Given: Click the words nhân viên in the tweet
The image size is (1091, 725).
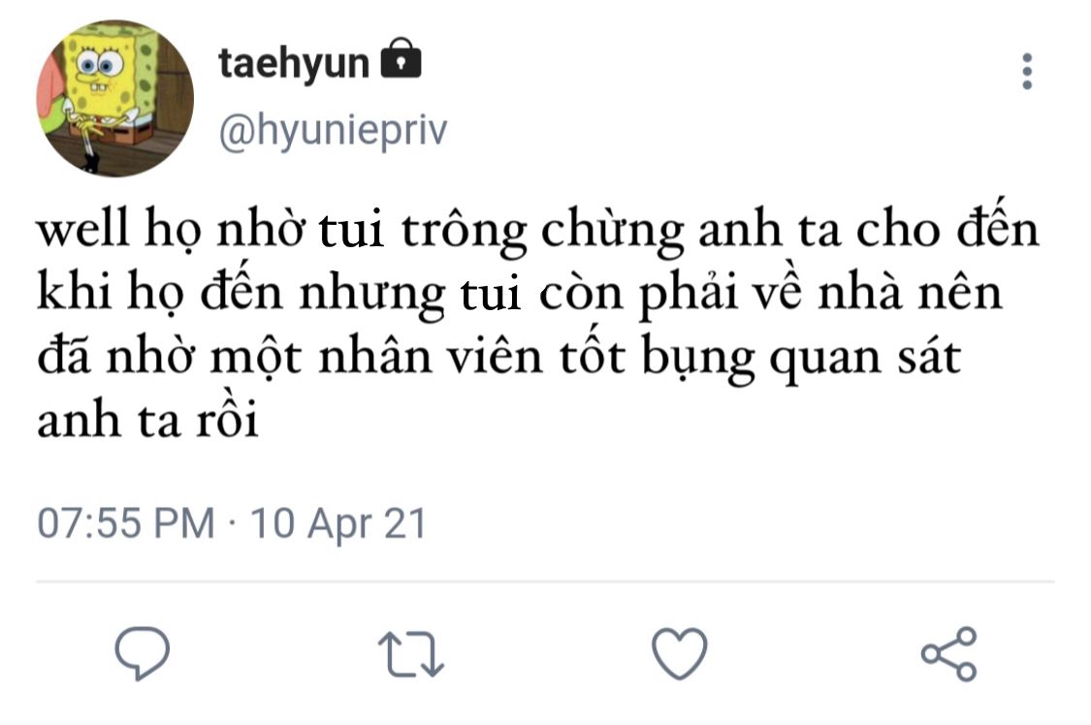Looking at the screenshot, I should click(x=430, y=358).
